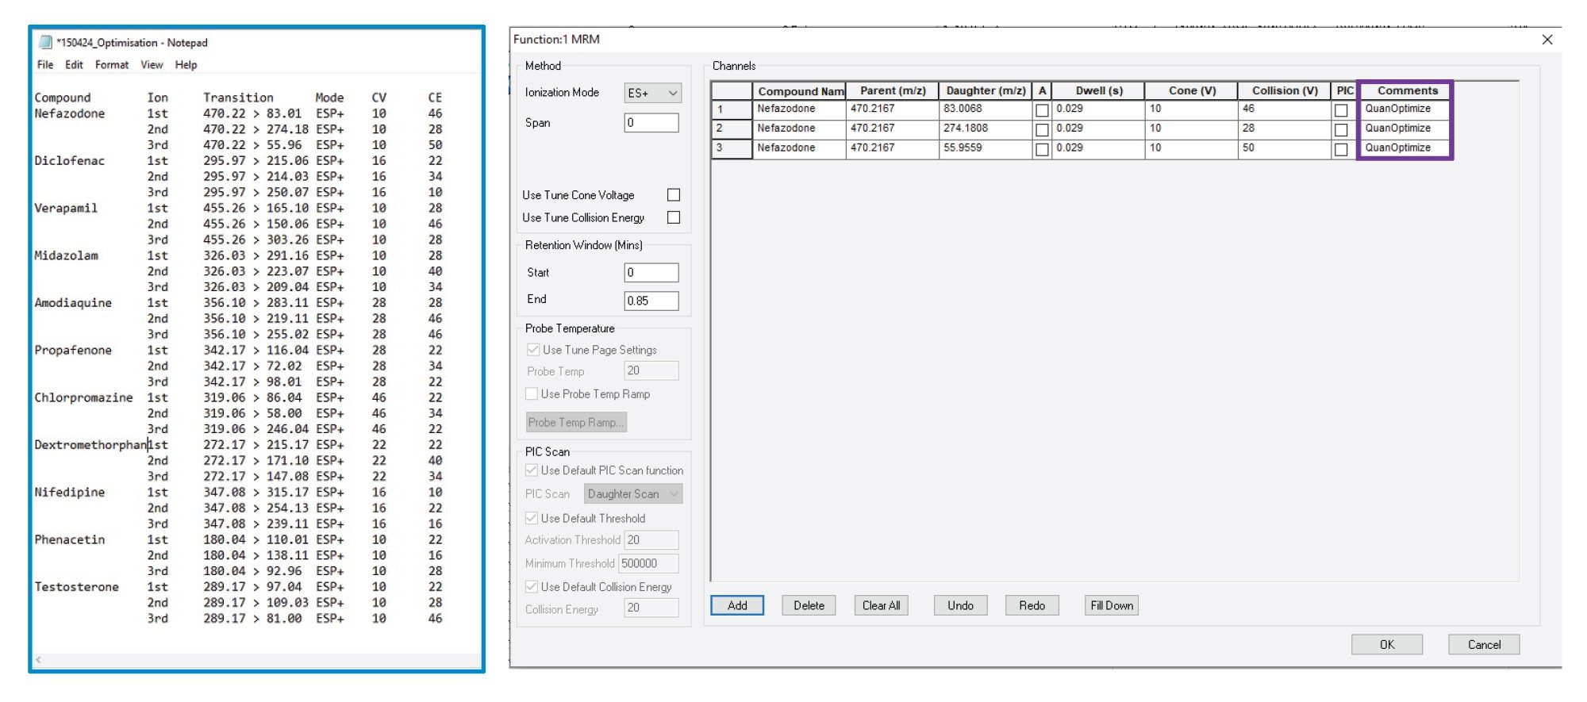Toggle Use Default PIC Scan function checkbox
The width and height of the screenshot is (1587, 702).
coord(532,470)
